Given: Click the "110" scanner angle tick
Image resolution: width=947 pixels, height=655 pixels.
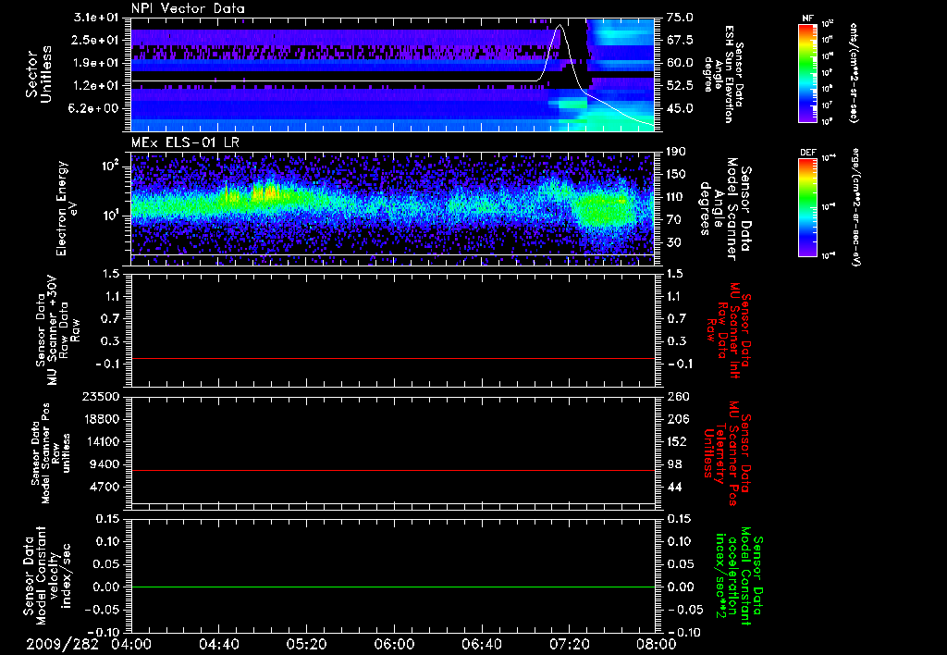Looking at the screenshot, I should 676,197.
